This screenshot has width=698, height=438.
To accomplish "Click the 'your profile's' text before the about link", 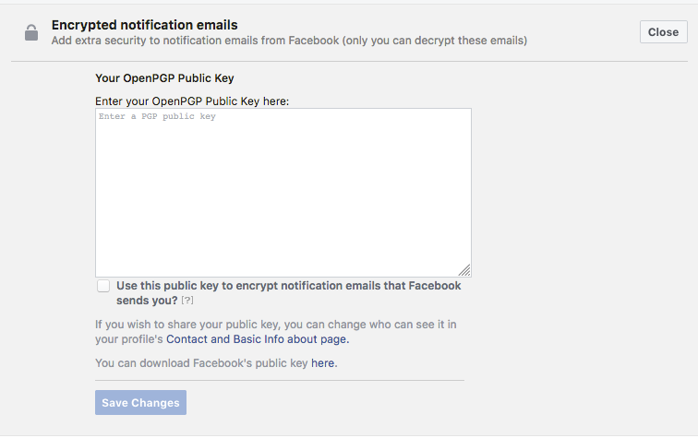I will (129, 339).
